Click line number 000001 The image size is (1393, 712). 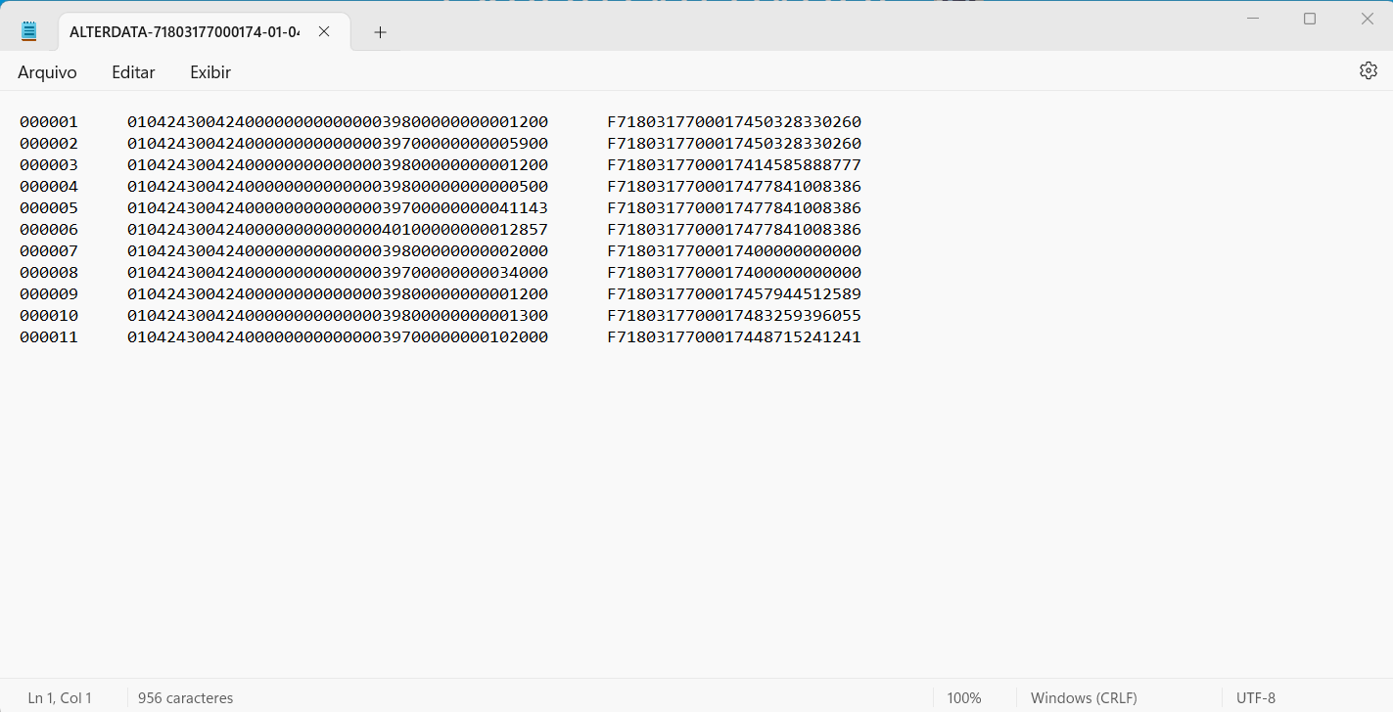[x=49, y=122]
